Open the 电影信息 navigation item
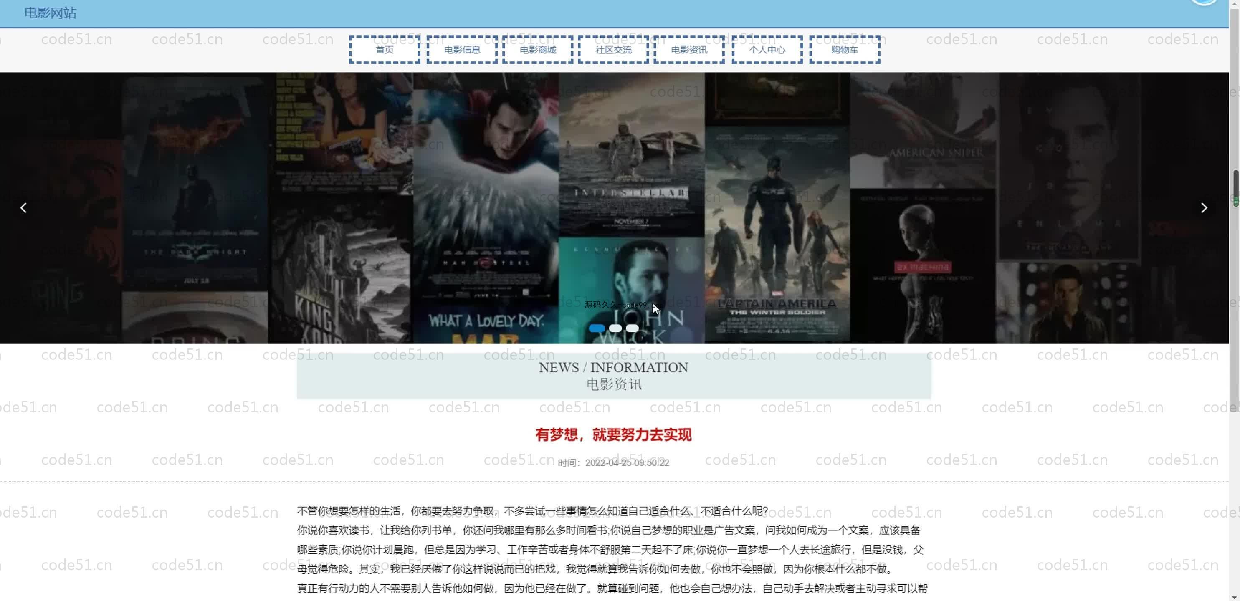 pos(462,50)
